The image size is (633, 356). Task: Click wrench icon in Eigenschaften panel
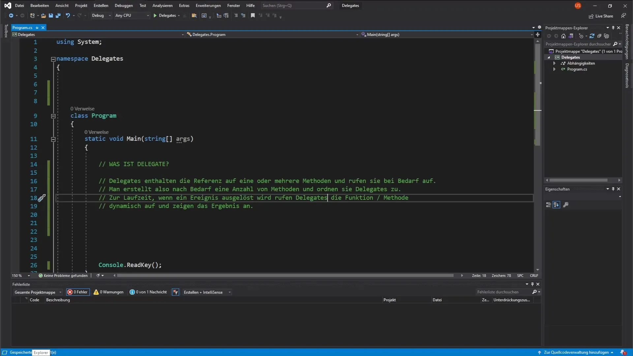pyautogui.click(x=566, y=205)
